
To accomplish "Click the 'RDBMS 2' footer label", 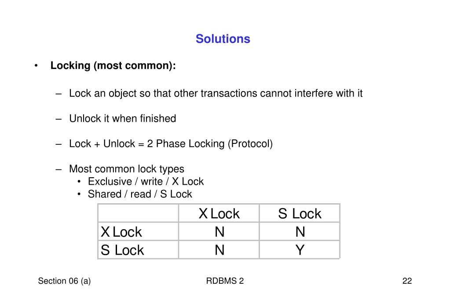I will point(225,281).
